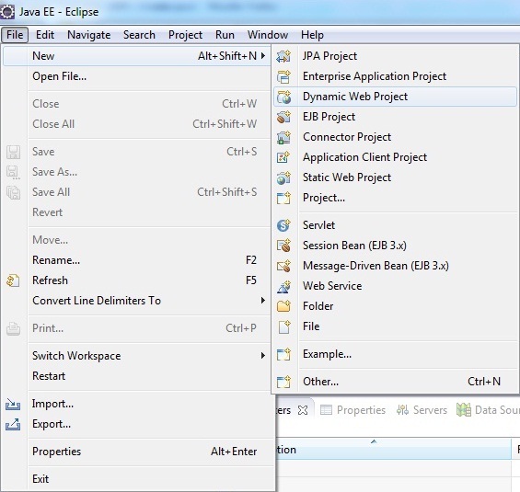Open the Window menu

point(268,35)
